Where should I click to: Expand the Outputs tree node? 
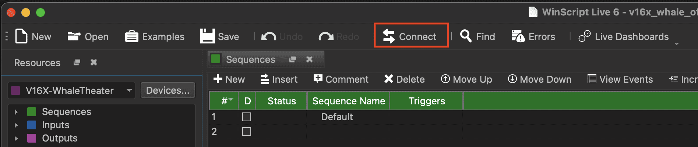[x=16, y=138]
